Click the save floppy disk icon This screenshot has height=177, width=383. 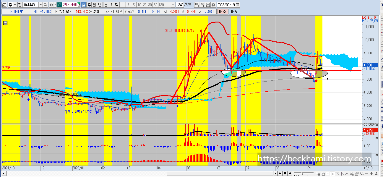pyautogui.click(x=208, y=5)
